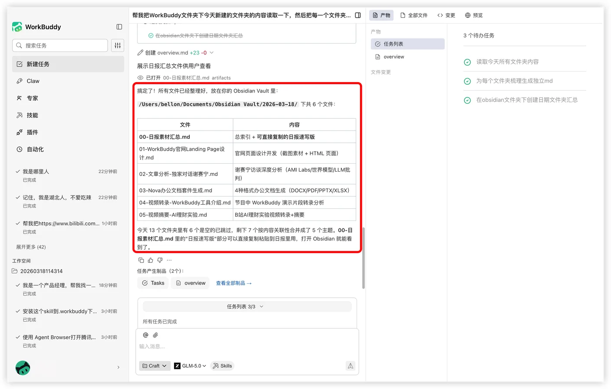The height and width of the screenshot is (389, 611).
Task: Open the GLM-5.0 model dropdown
Action: [x=190, y=366]
